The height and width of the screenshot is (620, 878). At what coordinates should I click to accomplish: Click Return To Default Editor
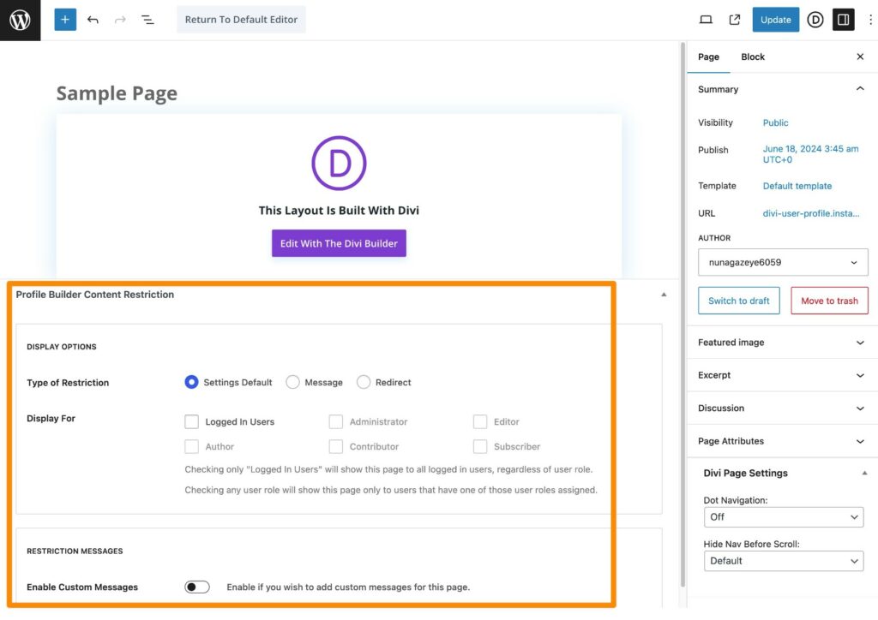point(241,20)
